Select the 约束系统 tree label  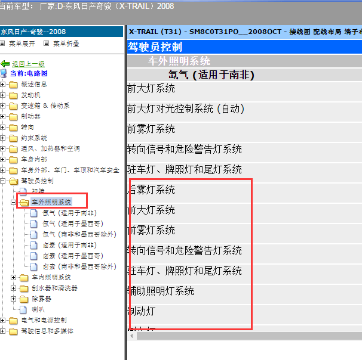[x=34, y=138]
